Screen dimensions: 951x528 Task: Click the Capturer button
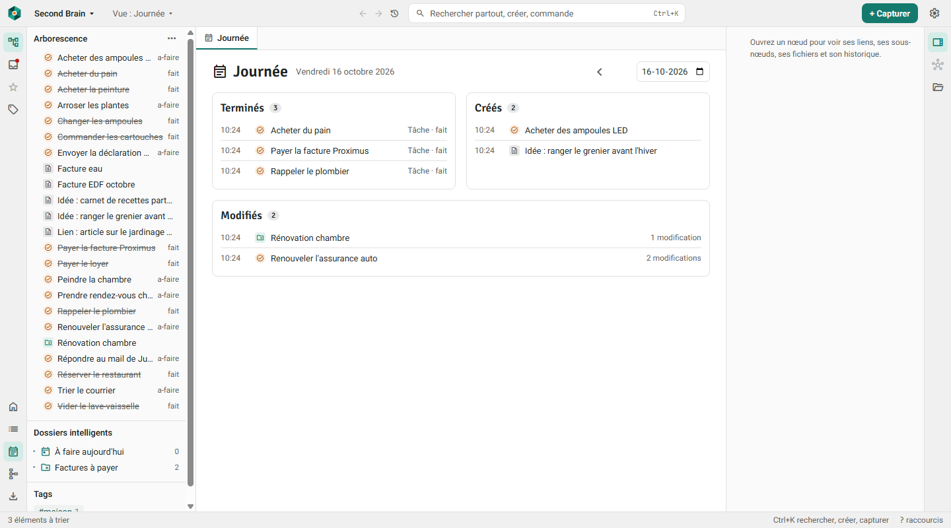click(890, 13)
